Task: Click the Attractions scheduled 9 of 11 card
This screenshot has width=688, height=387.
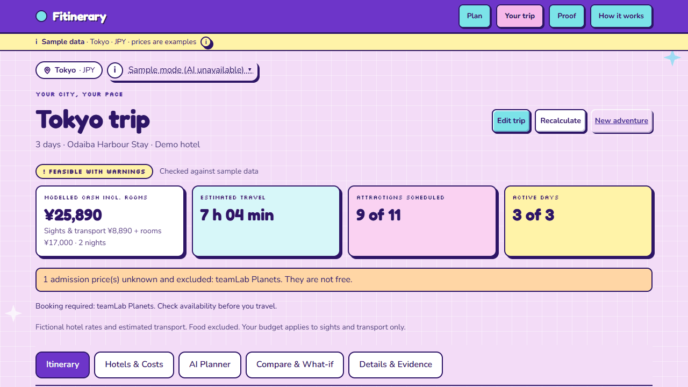Action: [x=422, y=221]
